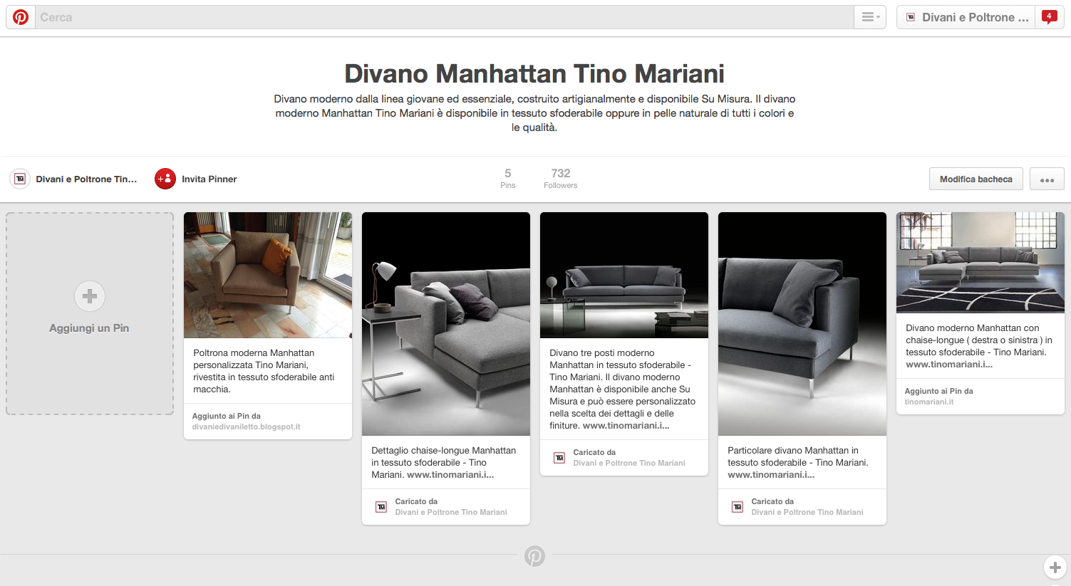Click the grey Pinterest logo in footer
Image resolution: width=1071 pixels, height=586 pixels.
point(535,556)
